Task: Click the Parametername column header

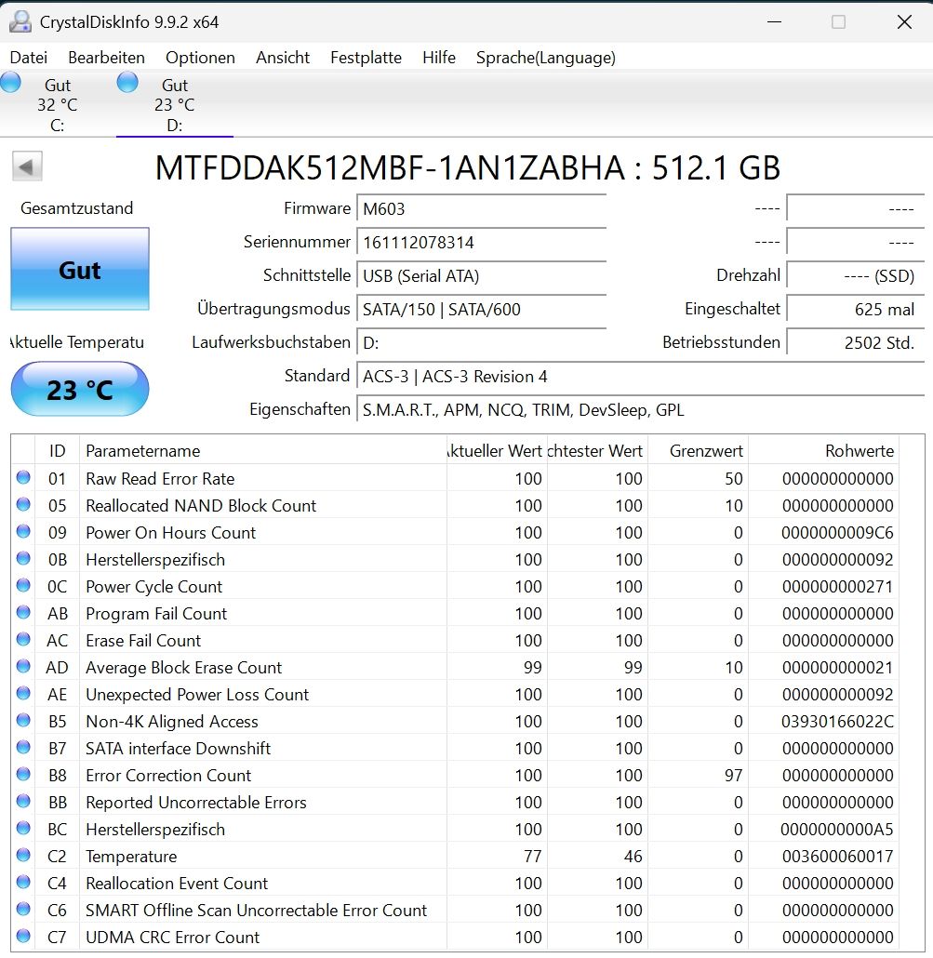Action: click(x=262, y=451)
